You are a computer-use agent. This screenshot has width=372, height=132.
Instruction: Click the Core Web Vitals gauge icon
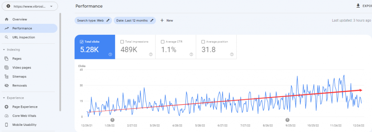click(7, 116)
